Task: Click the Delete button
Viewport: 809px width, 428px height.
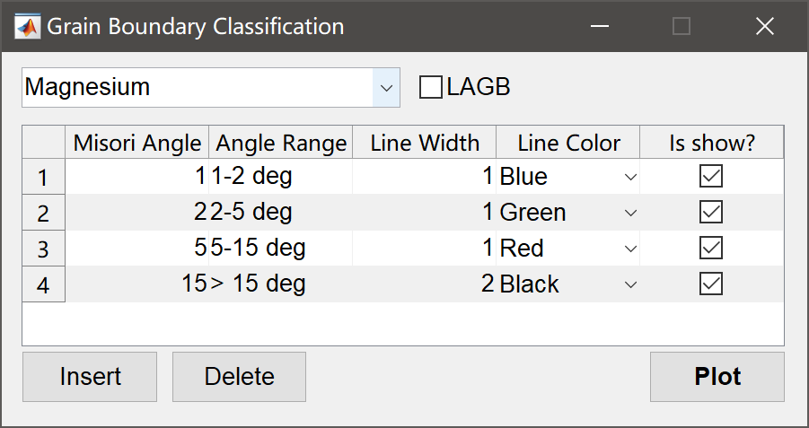Action: [x=239, y=377]
